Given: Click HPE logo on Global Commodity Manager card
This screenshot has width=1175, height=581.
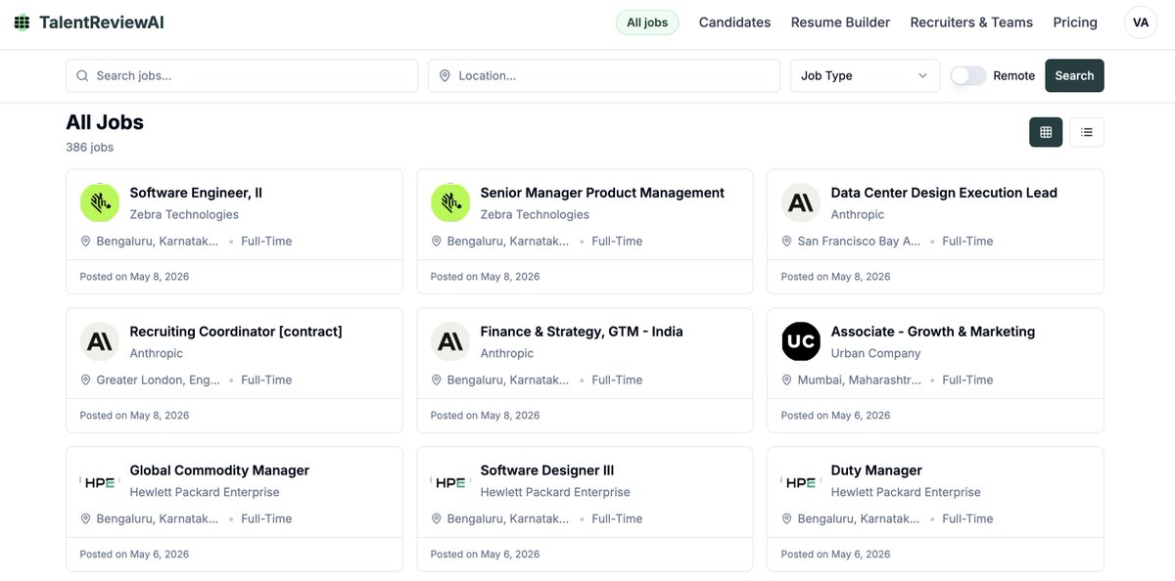Looking at the screenshot, I should tap(100, 480).
